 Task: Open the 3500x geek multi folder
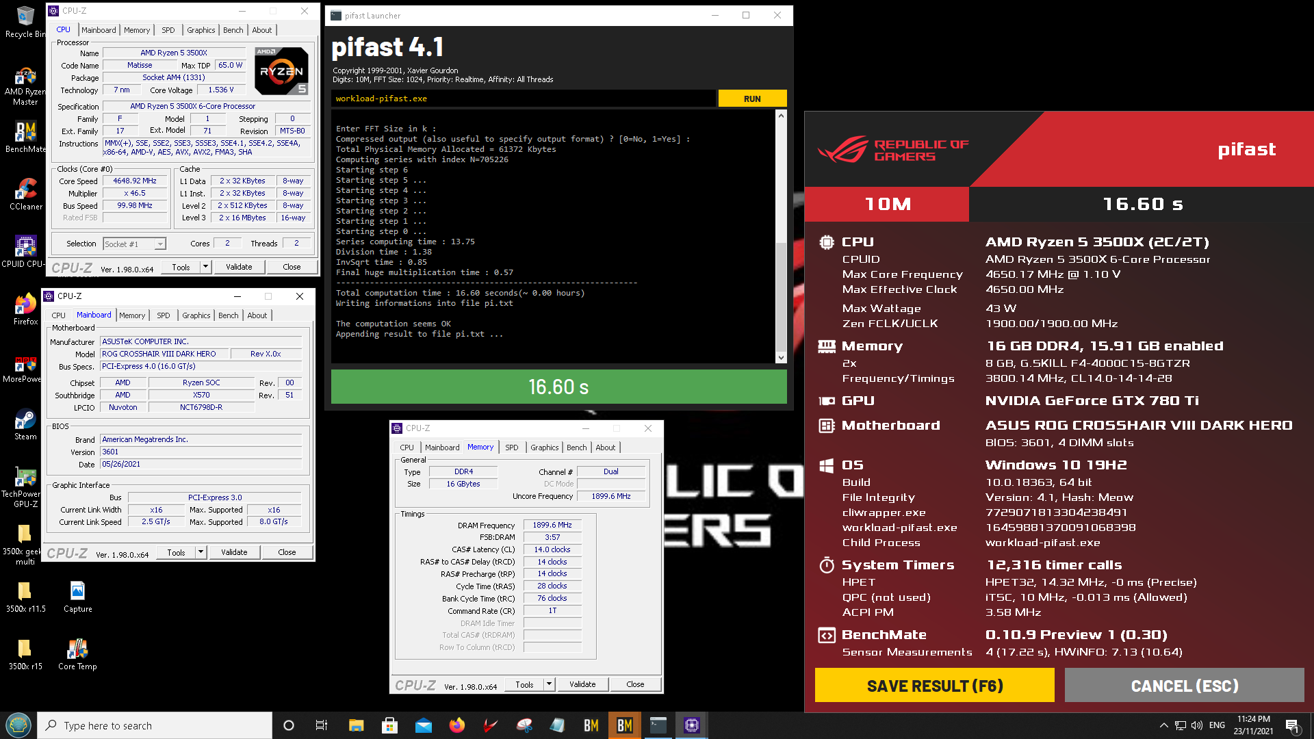click(25, 545)
